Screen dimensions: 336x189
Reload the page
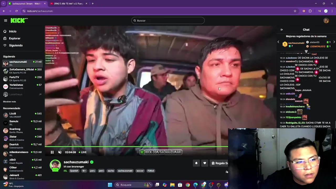click(x=16, y=11)
